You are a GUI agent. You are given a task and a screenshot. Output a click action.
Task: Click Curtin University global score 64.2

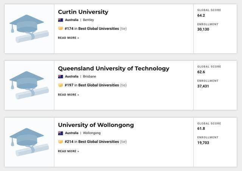[201, 16]
